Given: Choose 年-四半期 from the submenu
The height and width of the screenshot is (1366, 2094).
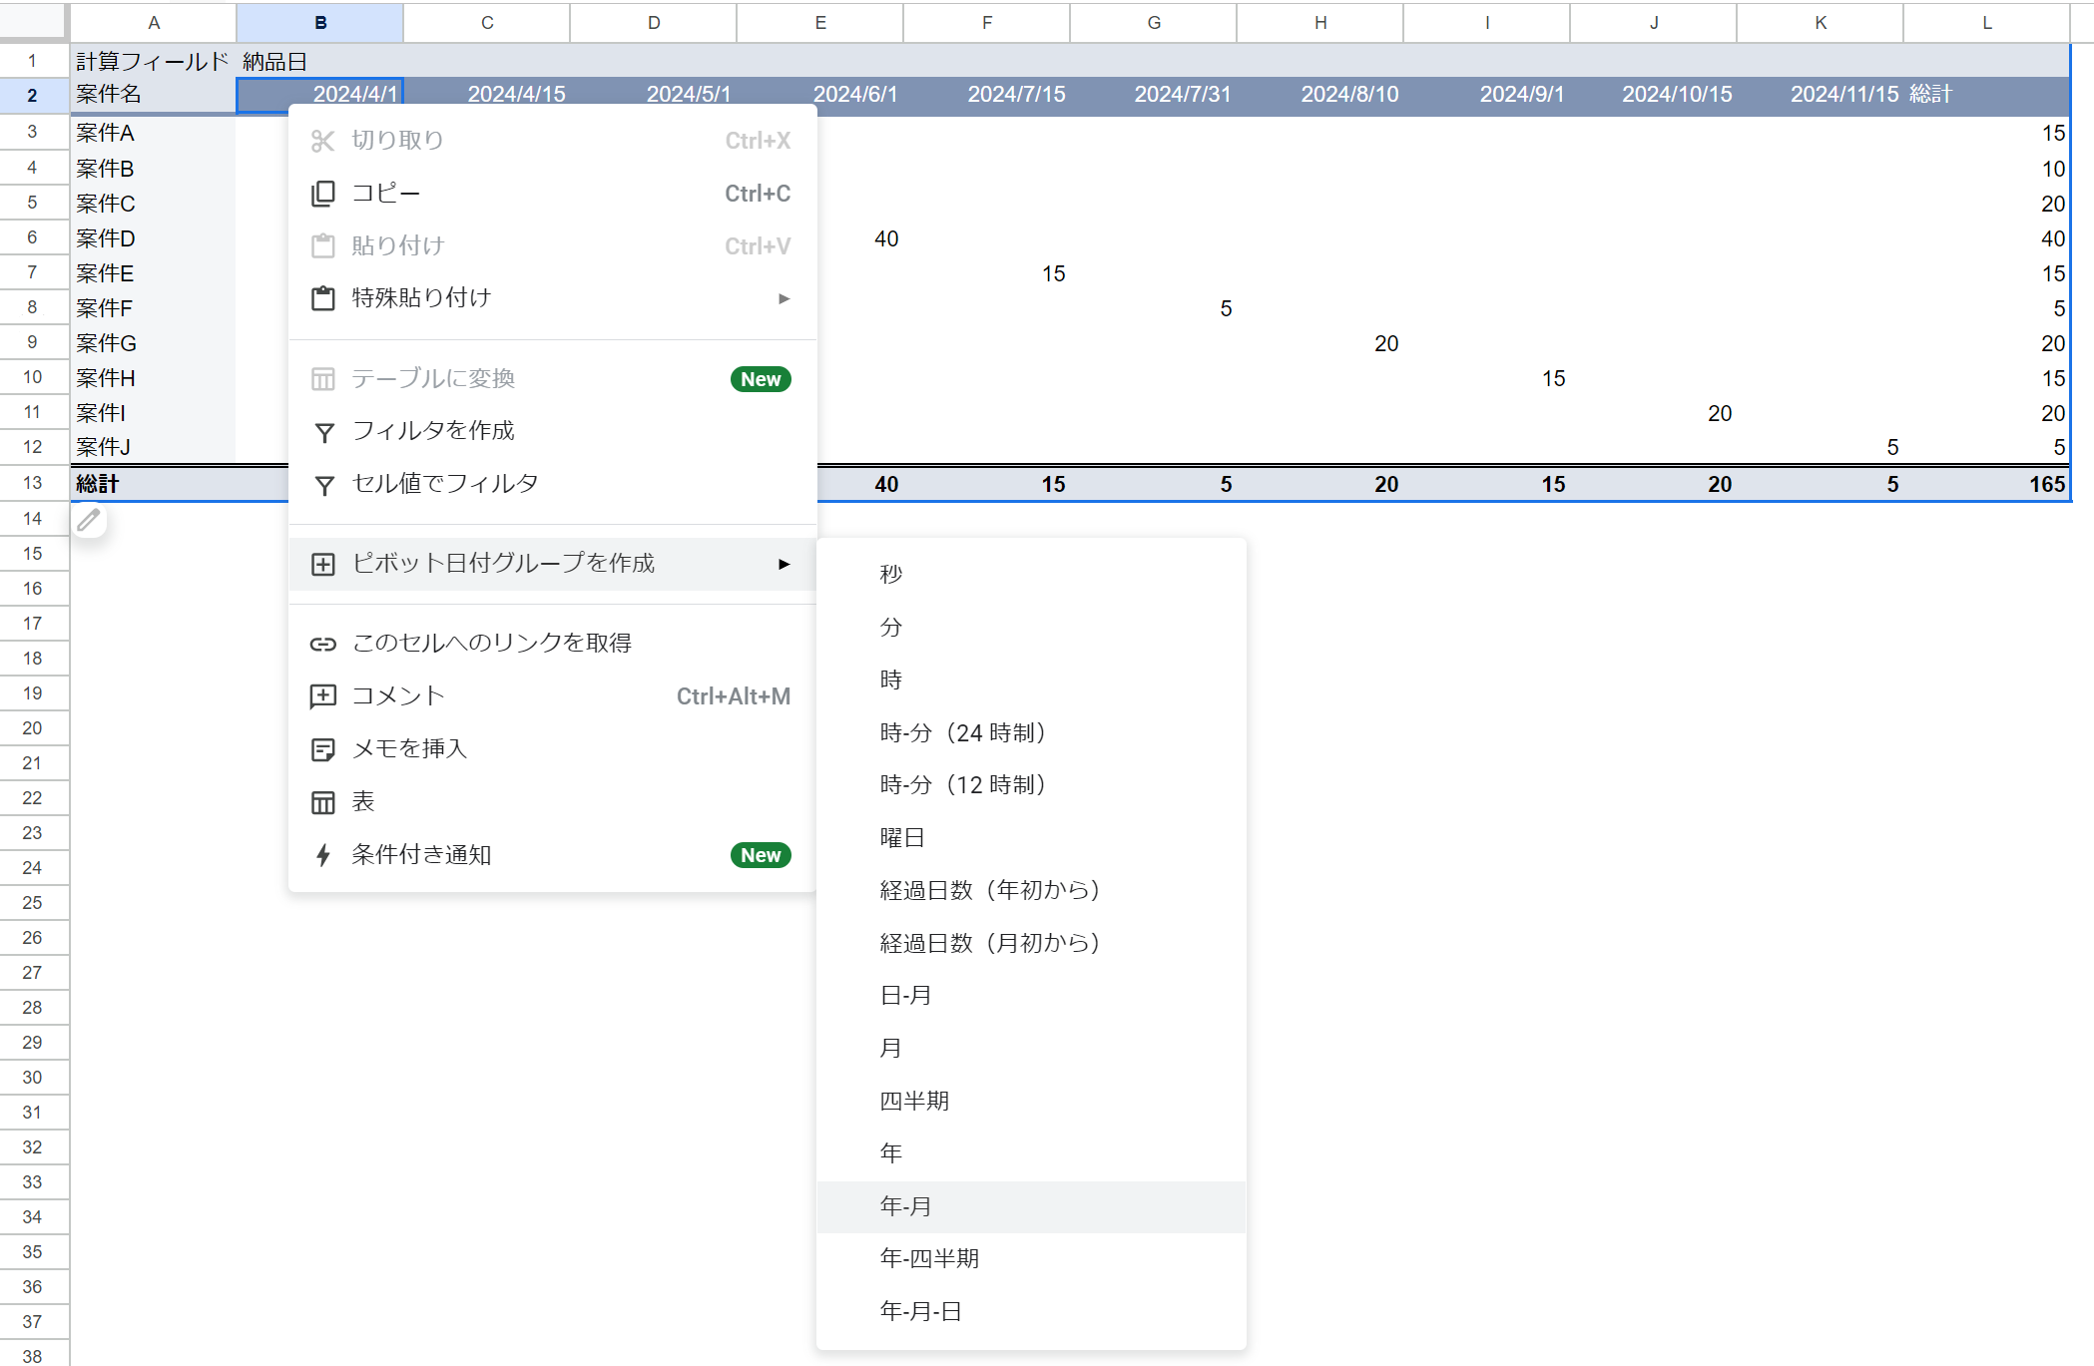Looking at the screenshot, I should 928,1259.
